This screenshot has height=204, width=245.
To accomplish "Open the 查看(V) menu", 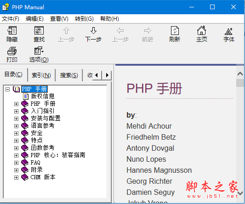I will click(59, 19).
